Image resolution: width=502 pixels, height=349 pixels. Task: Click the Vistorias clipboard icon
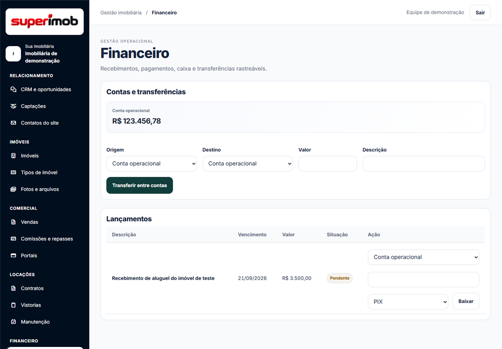coord(13,305)
